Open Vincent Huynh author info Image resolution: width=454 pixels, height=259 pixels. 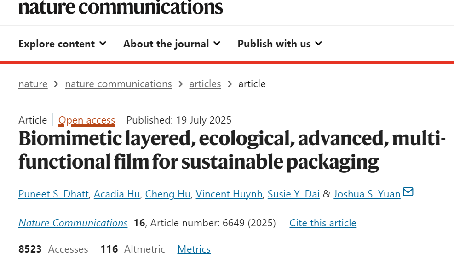229,194
